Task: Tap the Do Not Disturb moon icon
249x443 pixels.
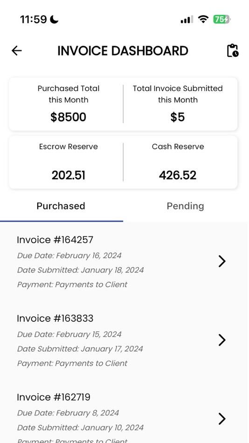Action: pyautogui.click(x=54, y=20)
